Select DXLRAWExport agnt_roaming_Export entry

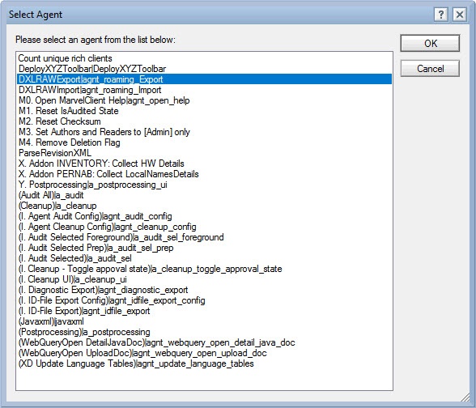(204, 79)
